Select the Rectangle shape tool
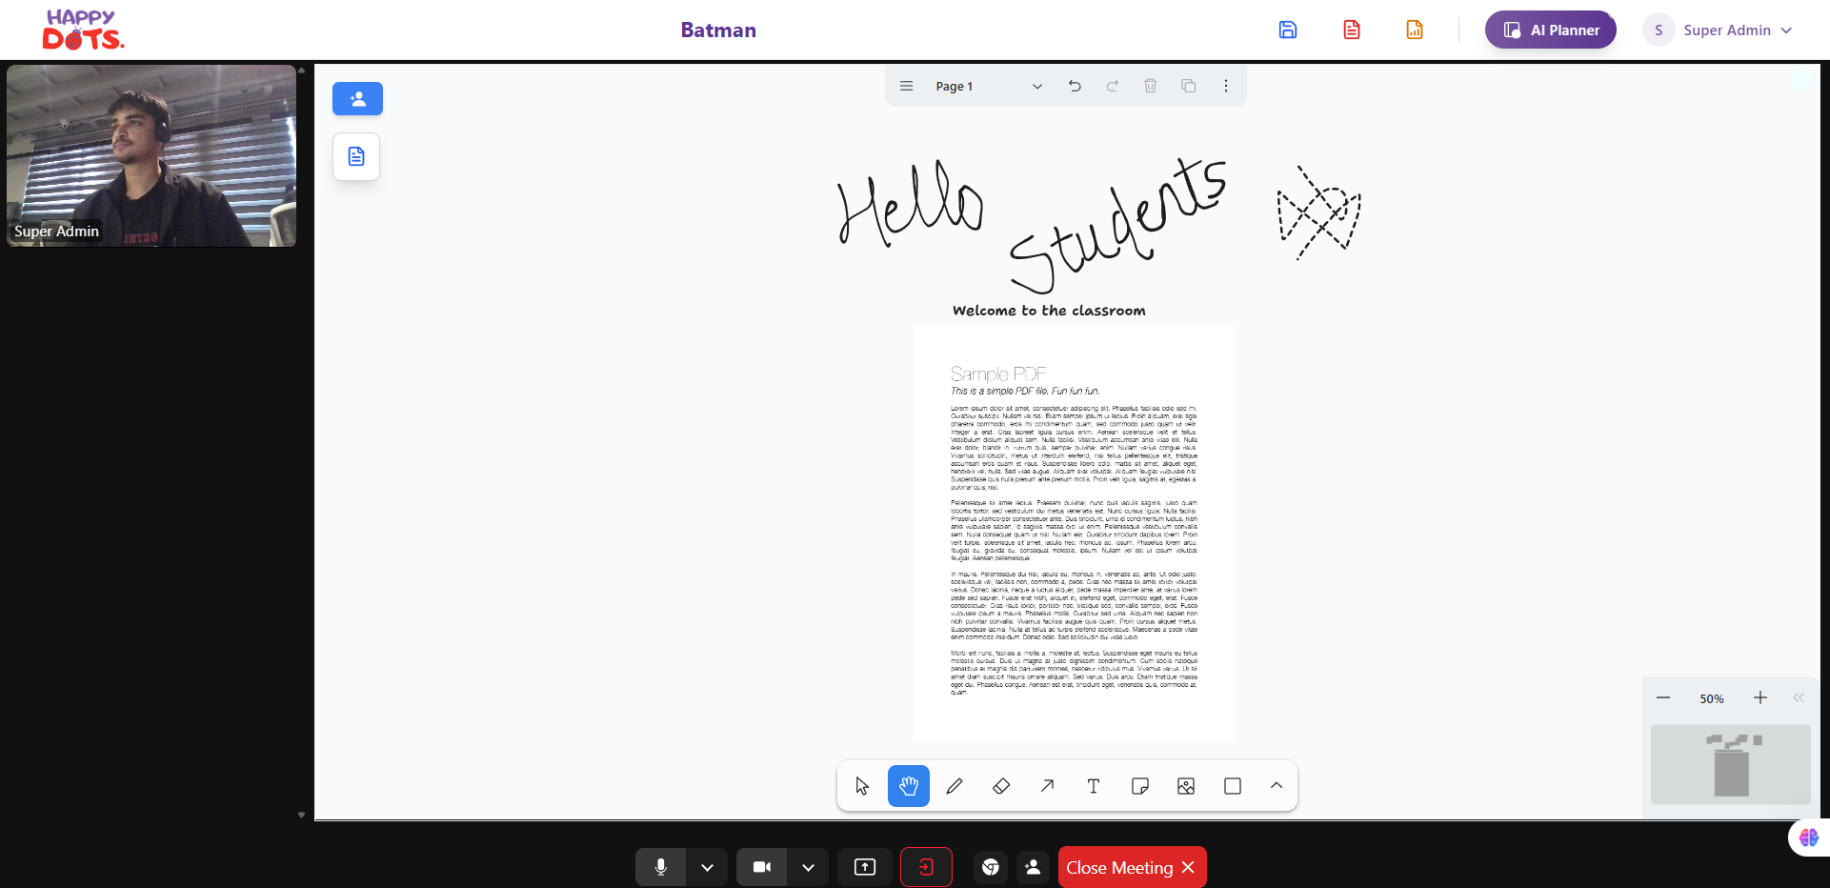The height and width of the screenshot is (888, 1830). 1232,786
